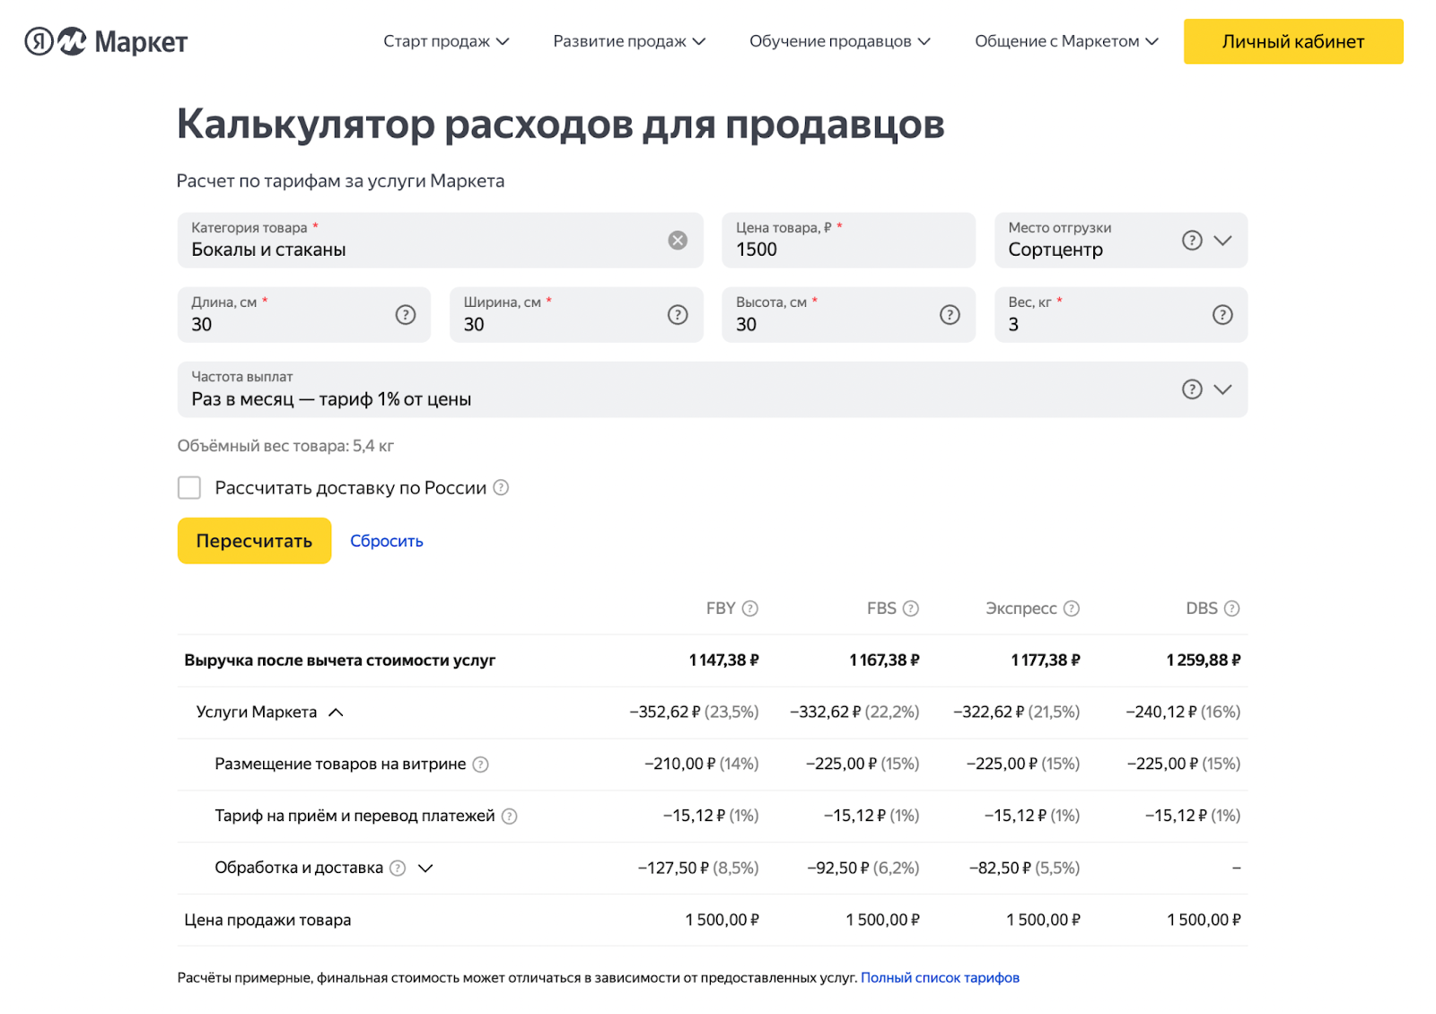1436x1014 pixels.
Task: Show Экспресс column help tooltip
Action: pos(1072,608)
